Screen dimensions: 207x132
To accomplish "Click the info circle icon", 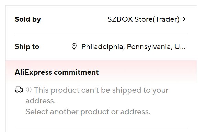I will coord(28,90).
